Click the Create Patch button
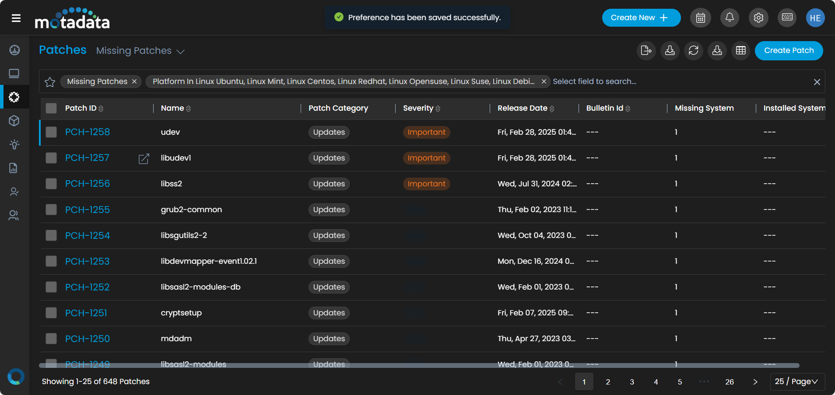Screen dimensions: 835x395 tap(789, 51)
